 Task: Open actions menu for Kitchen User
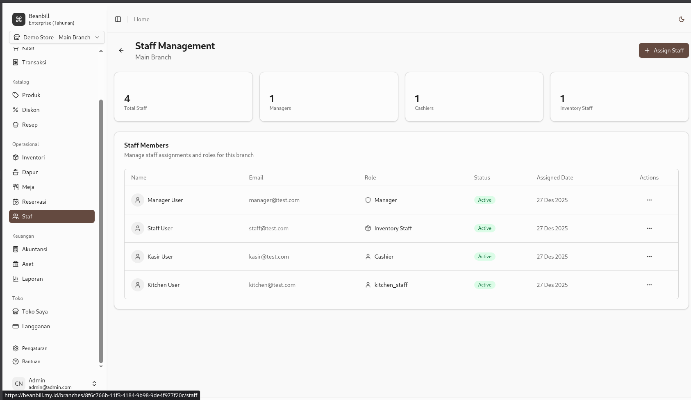pyautogui.click(x=649, y=285)
